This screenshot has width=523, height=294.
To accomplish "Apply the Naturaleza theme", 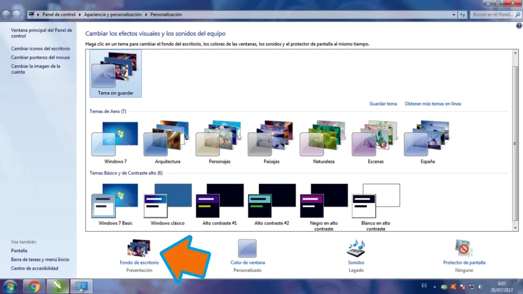I will (323, 143).
